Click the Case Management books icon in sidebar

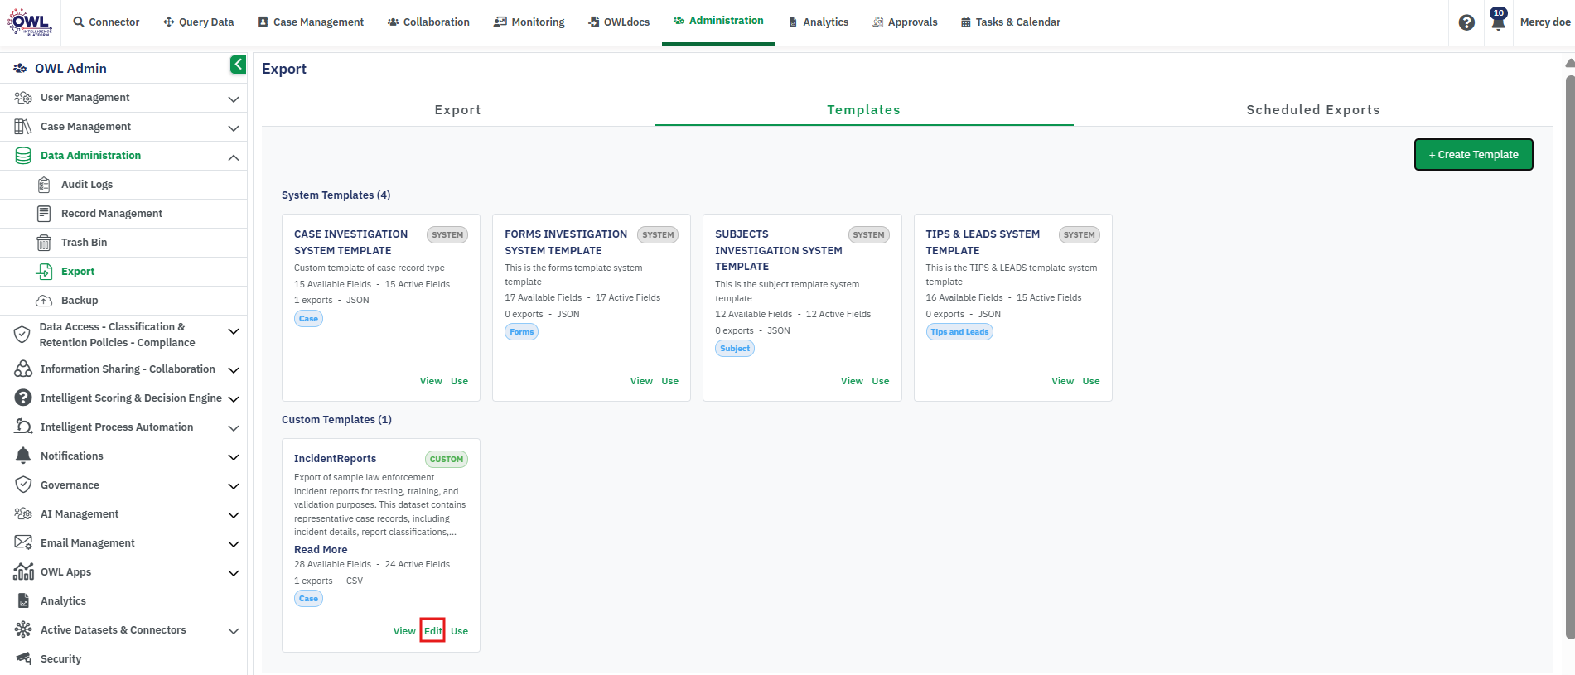(x=23, y=127)
